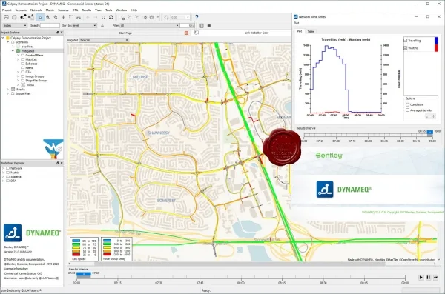Click the circular icon next to Save
The width and height of the screenshot is (445, 294).
(14, 17)
